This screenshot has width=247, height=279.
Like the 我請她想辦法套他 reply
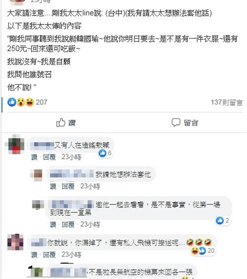[53, 186]
